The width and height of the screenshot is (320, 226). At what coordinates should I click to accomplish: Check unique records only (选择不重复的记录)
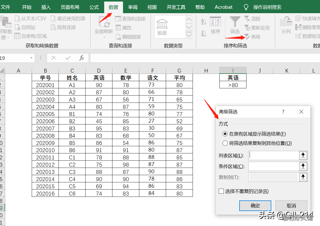pos(244,191)
